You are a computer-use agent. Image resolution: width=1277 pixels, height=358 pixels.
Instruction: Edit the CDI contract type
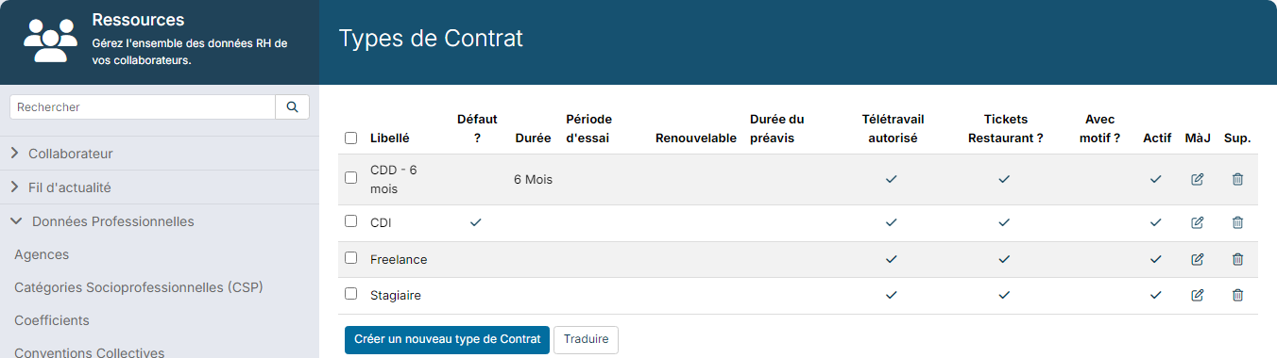point(1198,222)
